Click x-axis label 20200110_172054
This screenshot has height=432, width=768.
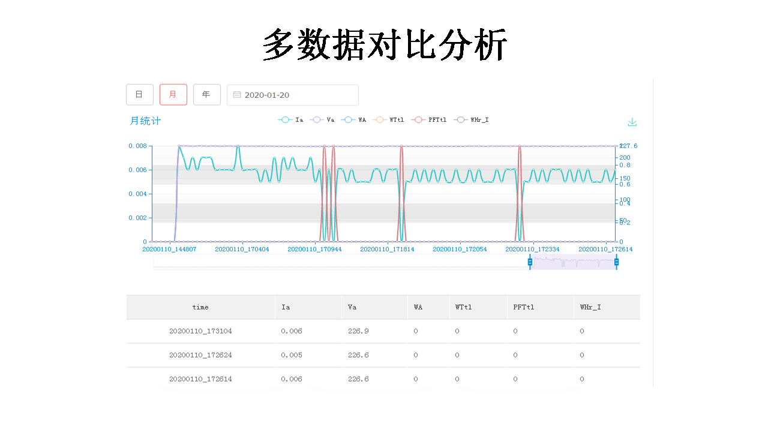click(460, 249)
